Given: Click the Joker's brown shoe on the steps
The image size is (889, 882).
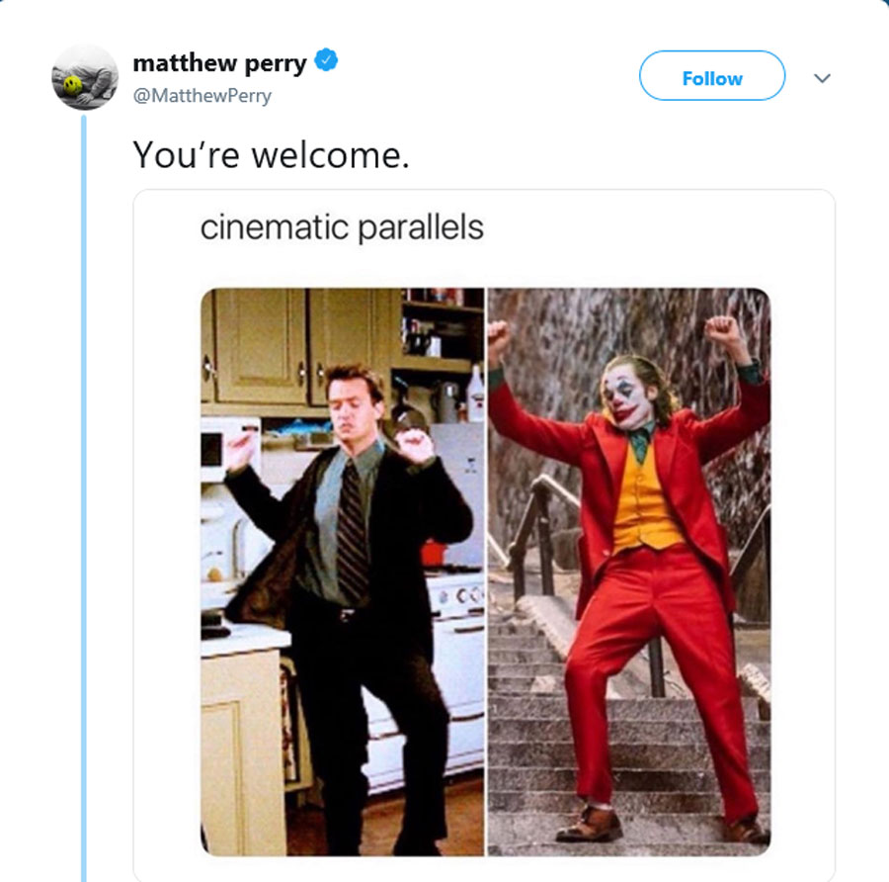Looking at the screenshot, I should tap(591, 825).
